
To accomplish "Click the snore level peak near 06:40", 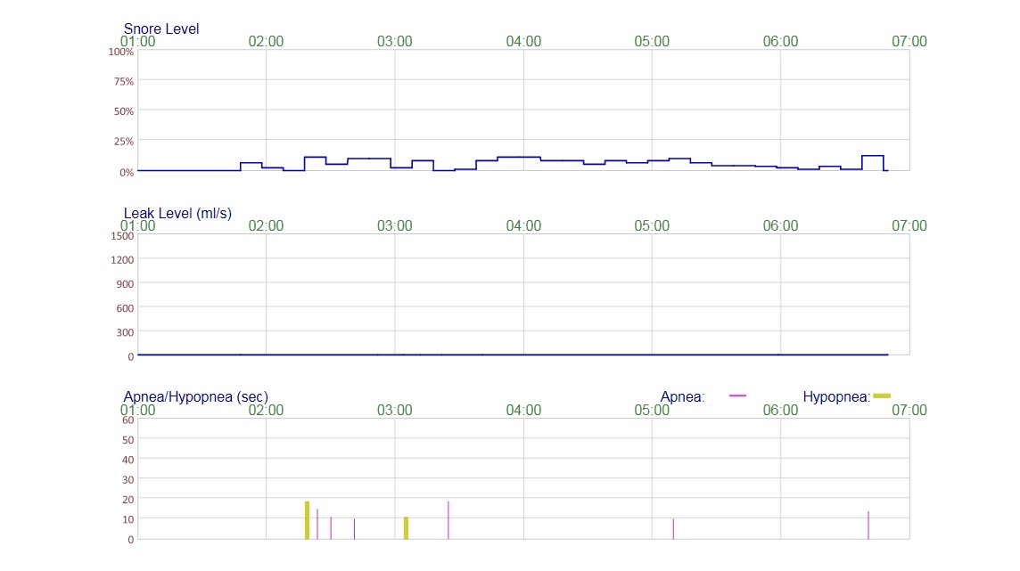I will pos(873,156).
